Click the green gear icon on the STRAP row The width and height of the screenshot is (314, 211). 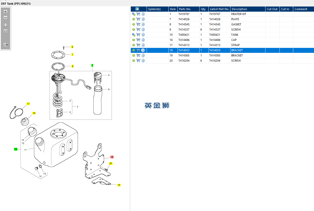coord(134,45)
